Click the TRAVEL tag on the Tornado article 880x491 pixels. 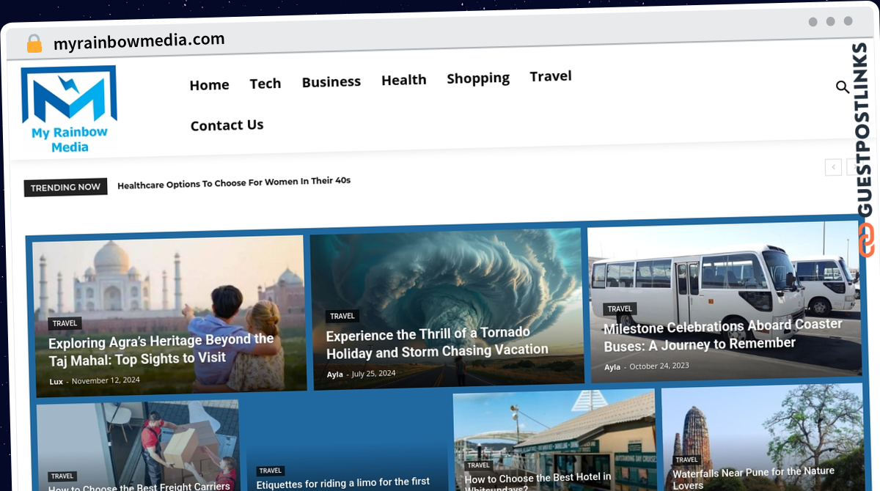coord(342,317)
